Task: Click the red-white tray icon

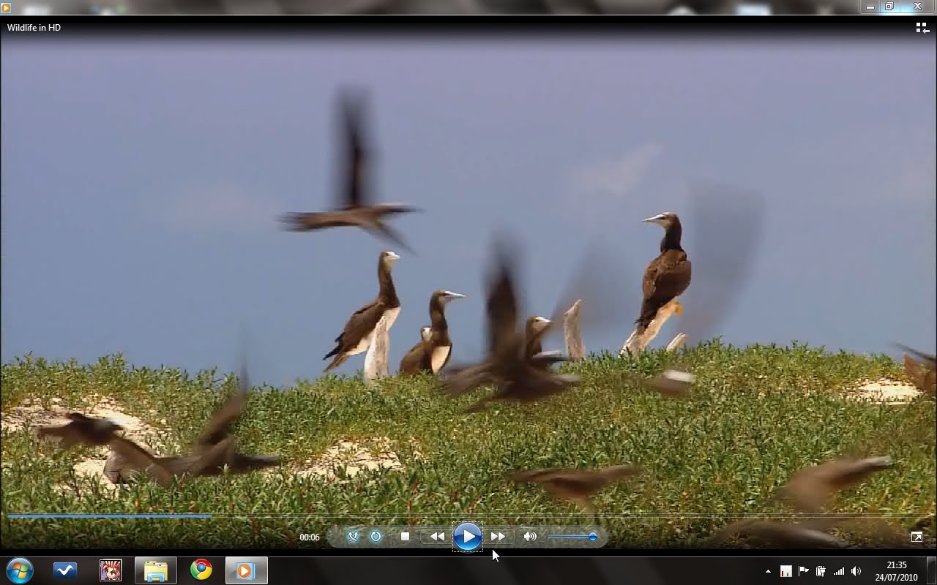Action: (x=785, y=571)
